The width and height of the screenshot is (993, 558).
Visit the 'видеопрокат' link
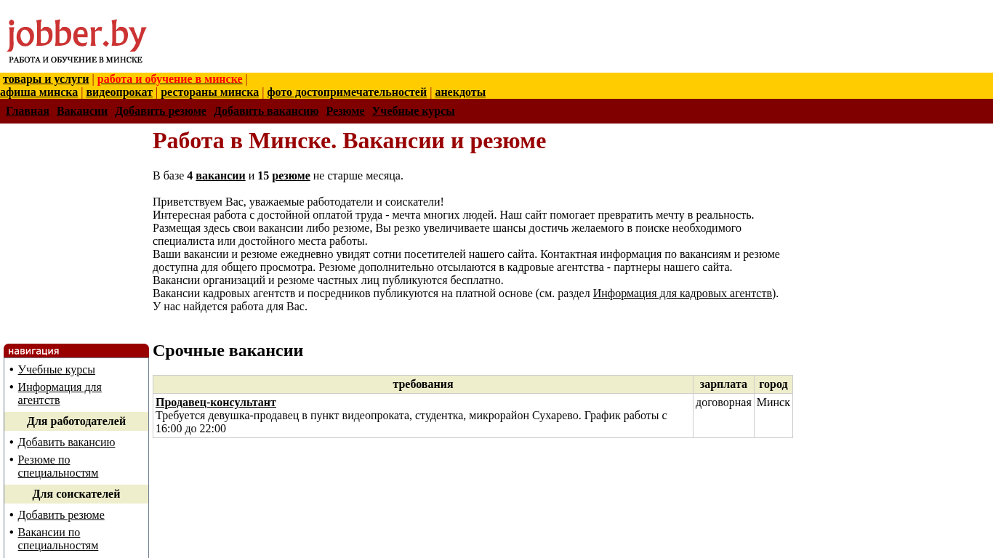[119, 92]
